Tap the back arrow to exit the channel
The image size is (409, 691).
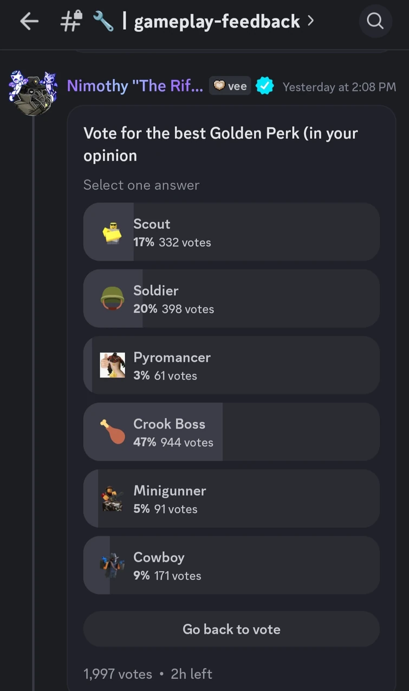pyautogui.click(x=29, y=21)
